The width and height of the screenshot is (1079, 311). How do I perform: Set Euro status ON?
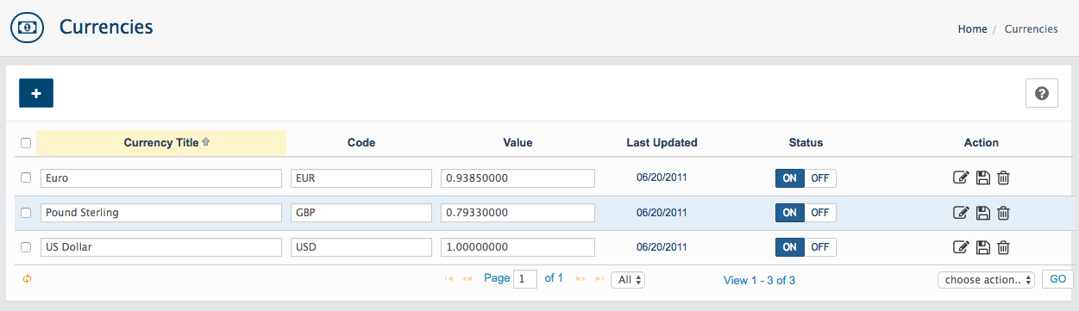tap(790, 178)
